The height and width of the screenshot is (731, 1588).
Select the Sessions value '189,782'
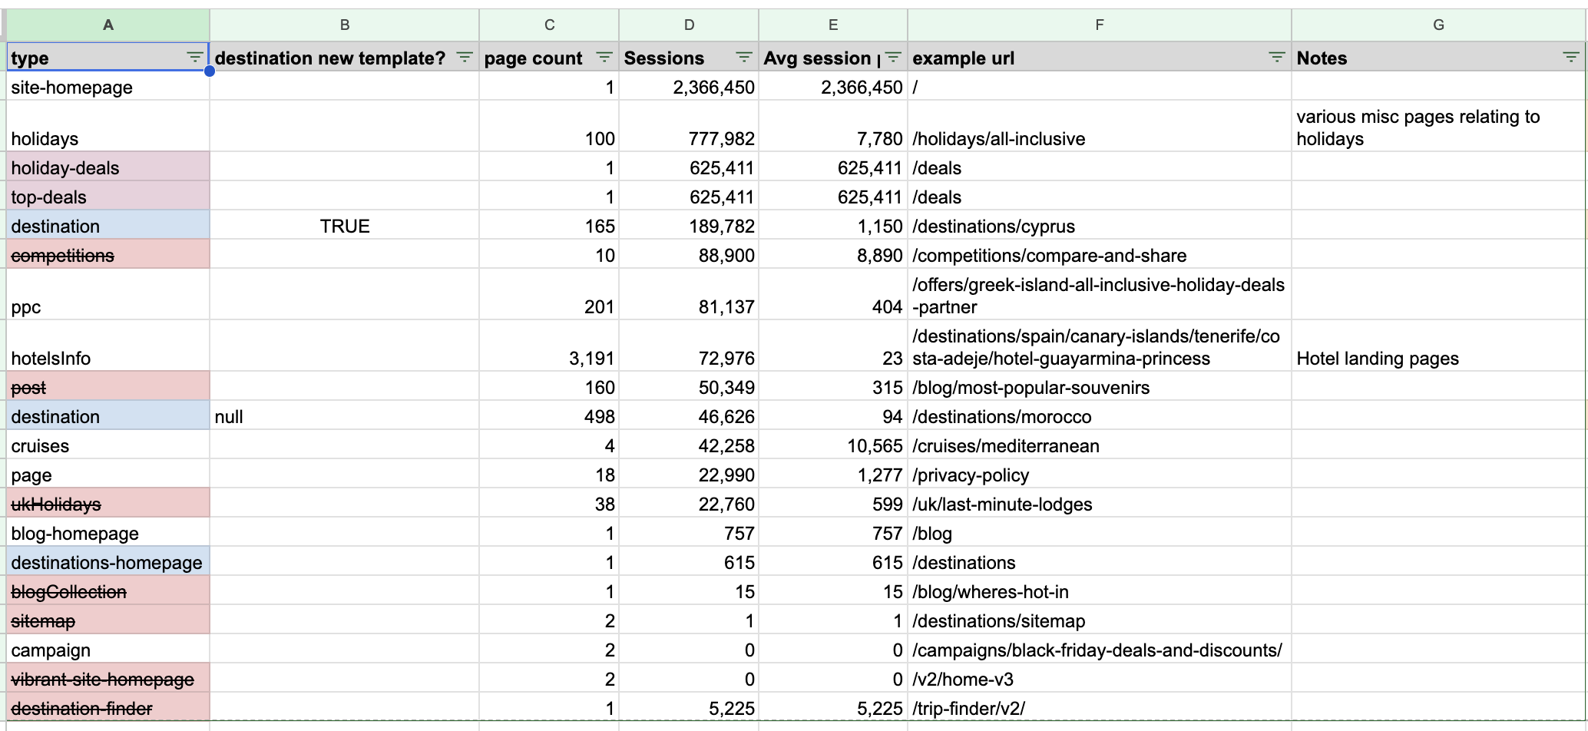click(689, 226)
